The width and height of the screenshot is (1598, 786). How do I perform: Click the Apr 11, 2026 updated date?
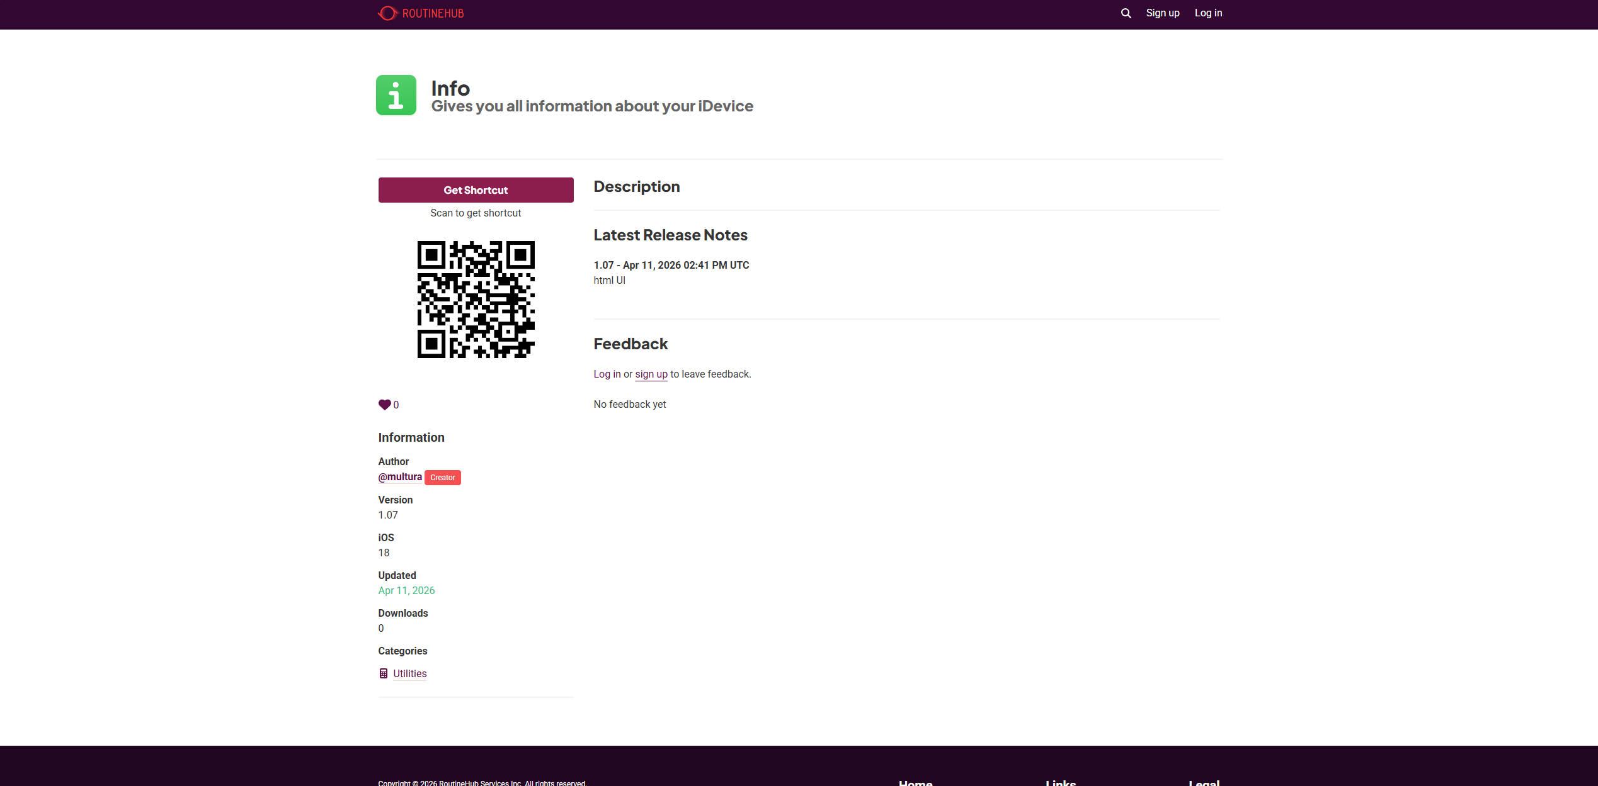pos(406,590)
